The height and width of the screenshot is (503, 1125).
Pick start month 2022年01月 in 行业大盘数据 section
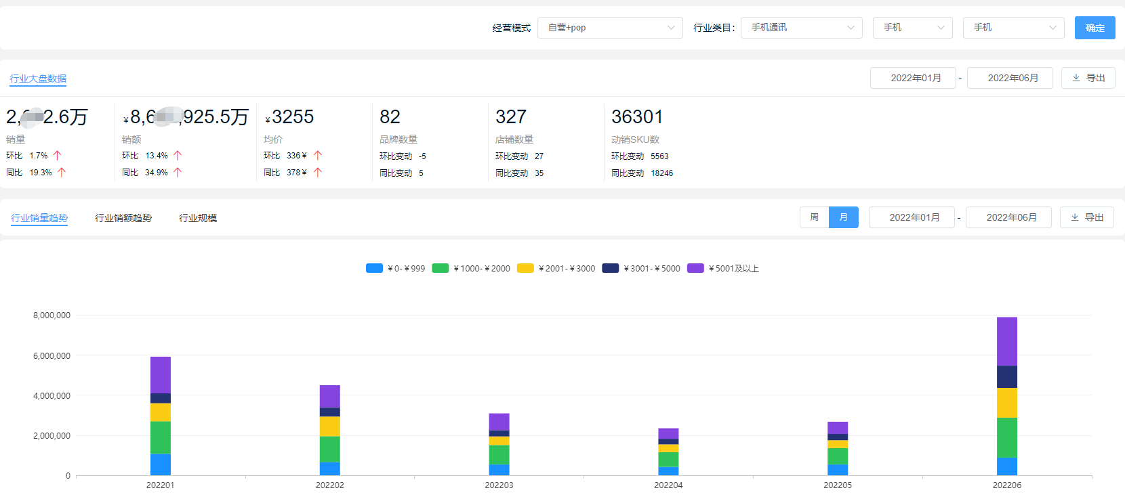[x=913, y=78]
